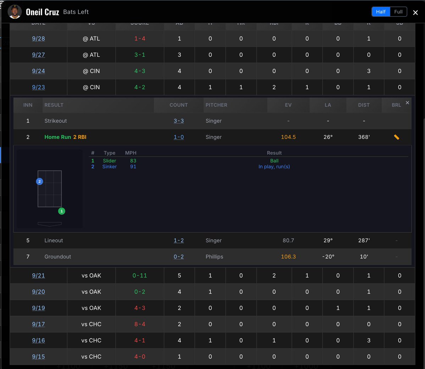
Task: Click the MPH pitch column header
Action: 131,153
